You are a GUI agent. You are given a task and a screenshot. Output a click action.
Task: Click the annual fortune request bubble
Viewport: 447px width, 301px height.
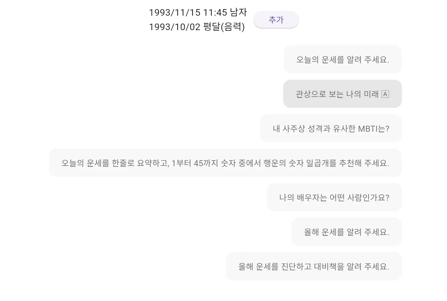(x=346, y=232)
